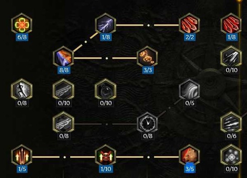Select the red arrows node showing 2/2
The height and width of the screenshot is (178, 247).
click(189, 24)
